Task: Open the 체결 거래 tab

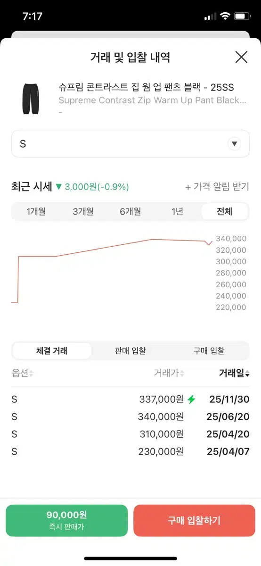Action: [x=52, y=351]
